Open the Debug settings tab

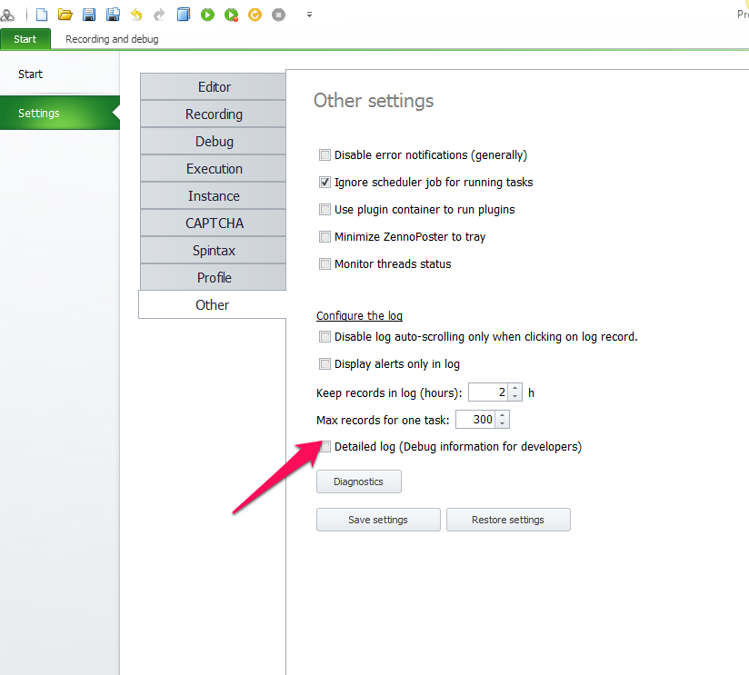click(213, 142)
